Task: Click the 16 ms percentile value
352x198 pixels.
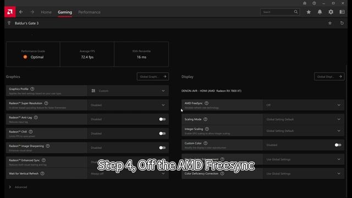Action: [141, 57]
